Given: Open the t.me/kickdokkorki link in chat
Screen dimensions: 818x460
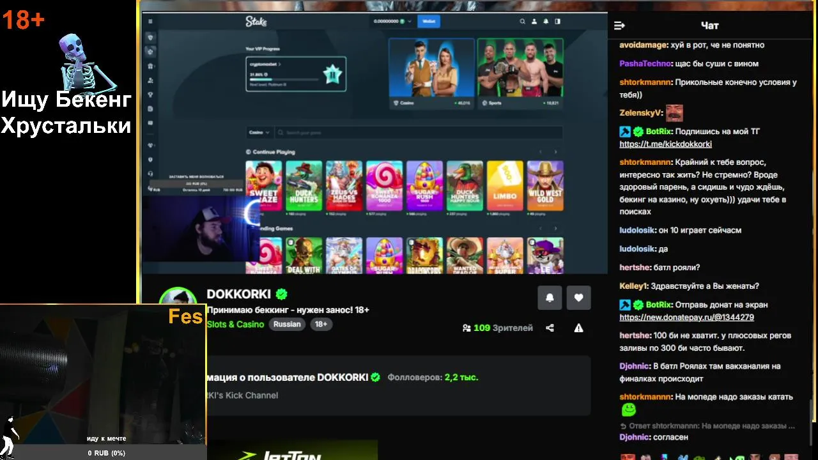Looking at the screenshot, I should click(x=665, y=144).
